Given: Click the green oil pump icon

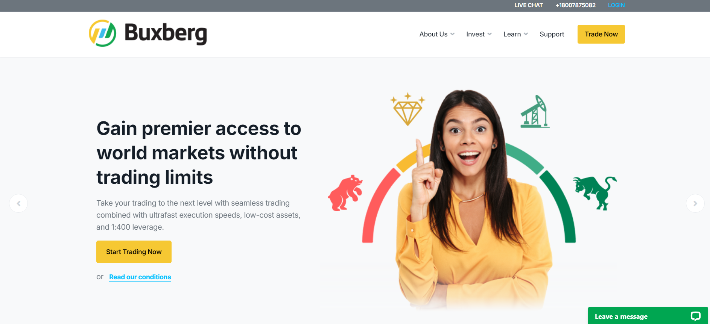Looking at the screenshot, I should point(535,111).
